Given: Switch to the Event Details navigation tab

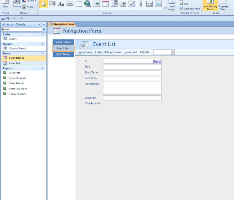Looking at the screenshot, I should 63,42.
